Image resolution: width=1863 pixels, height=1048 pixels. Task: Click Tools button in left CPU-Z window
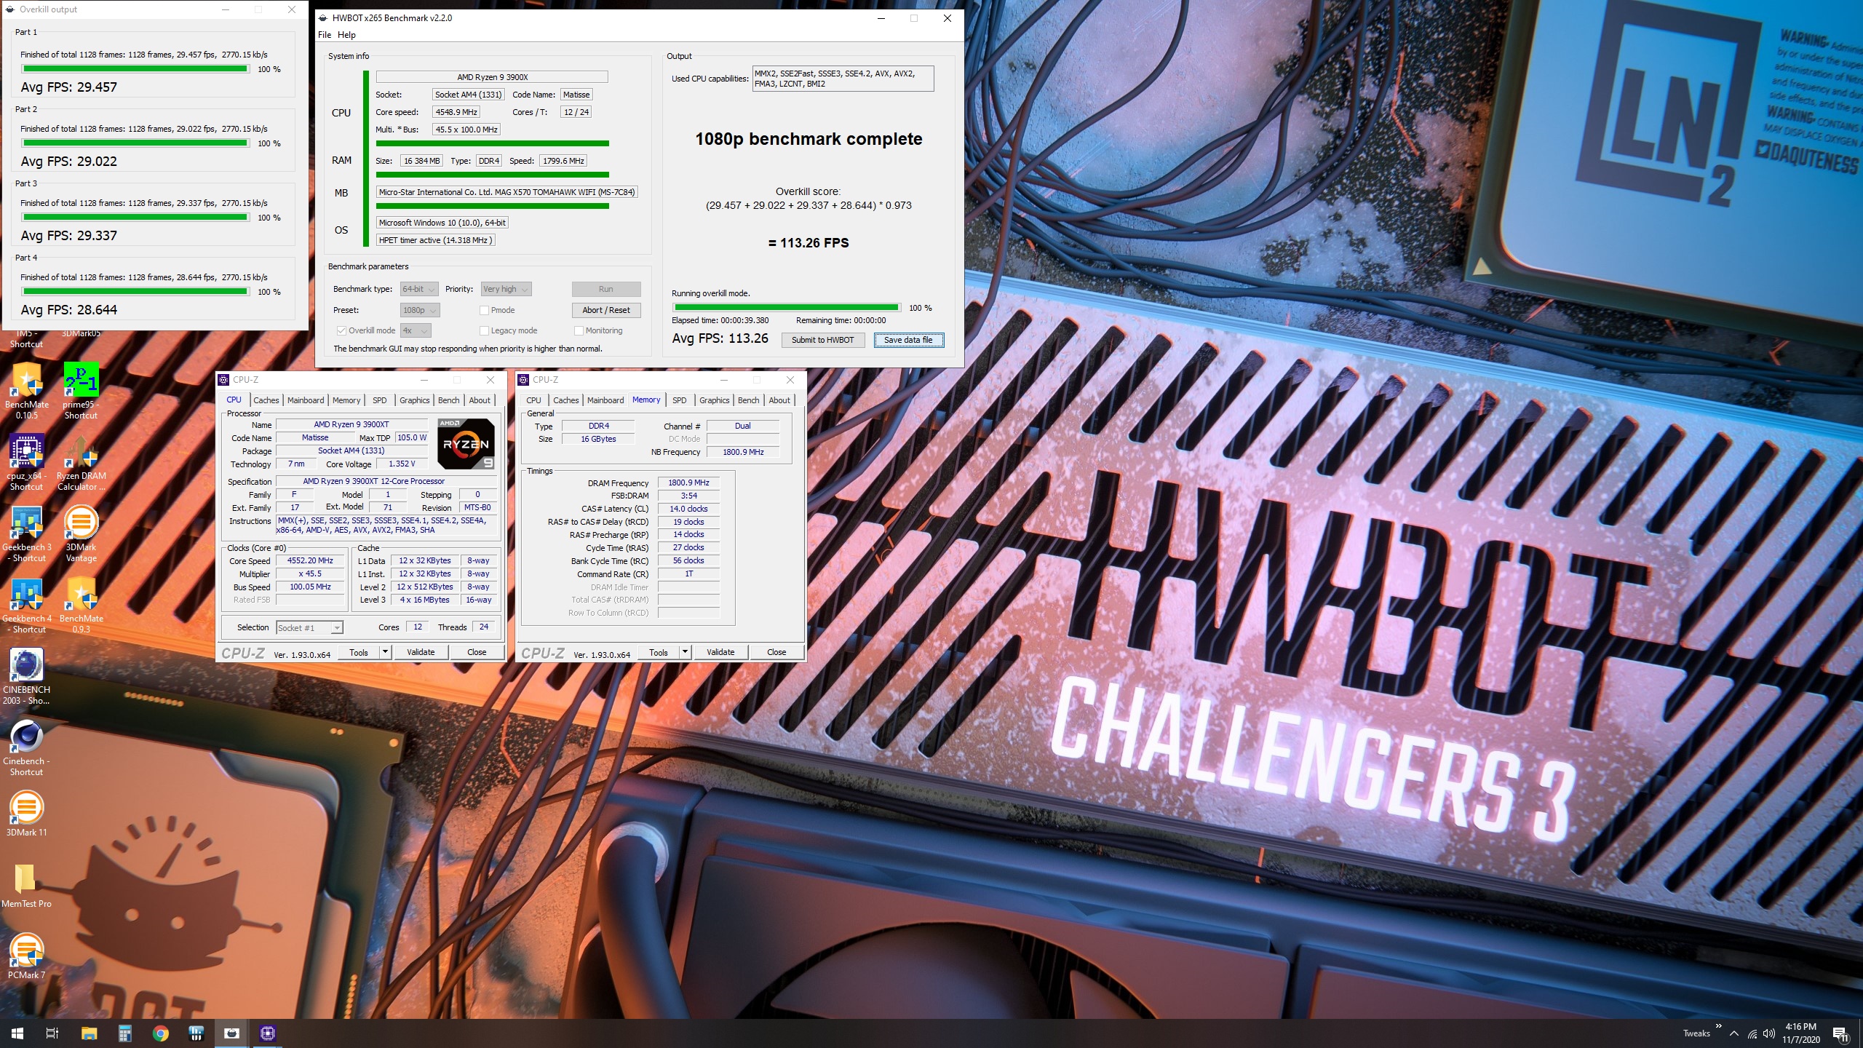[x=359, y=652]
